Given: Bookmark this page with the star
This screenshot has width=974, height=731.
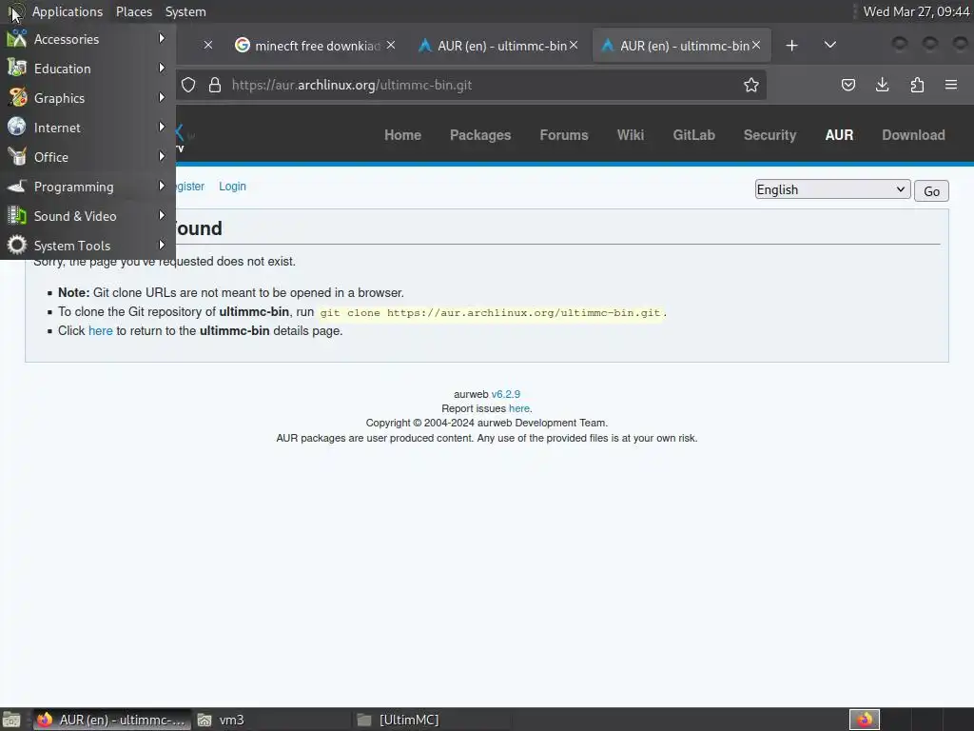Looking at the screenshot, I should [751, 85].
